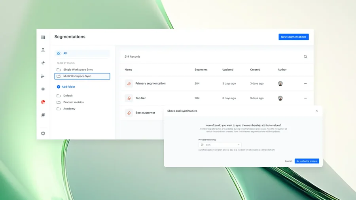Sort by Name column header
The height and width of the screenshot is (200, 356).
(x=128, y=70)
